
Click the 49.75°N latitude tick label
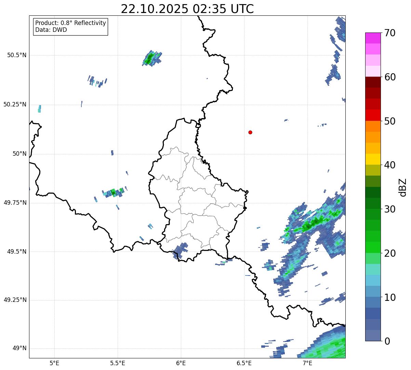15,203
